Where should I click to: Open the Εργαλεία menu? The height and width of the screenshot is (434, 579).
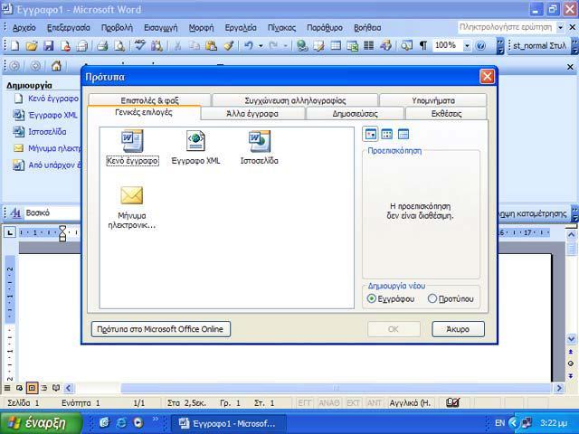pos(241,28)
